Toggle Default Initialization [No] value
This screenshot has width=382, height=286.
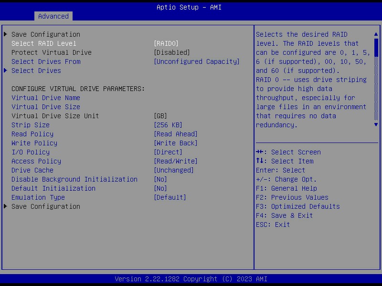(x=160, y=188)
